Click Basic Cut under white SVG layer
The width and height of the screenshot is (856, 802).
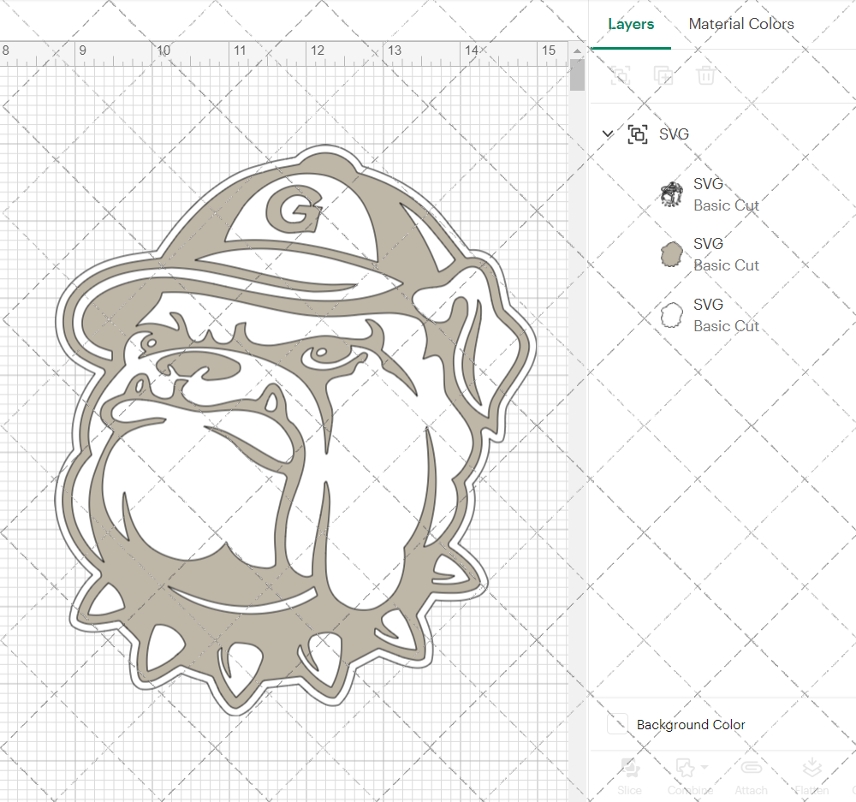[x=726, y=326]
